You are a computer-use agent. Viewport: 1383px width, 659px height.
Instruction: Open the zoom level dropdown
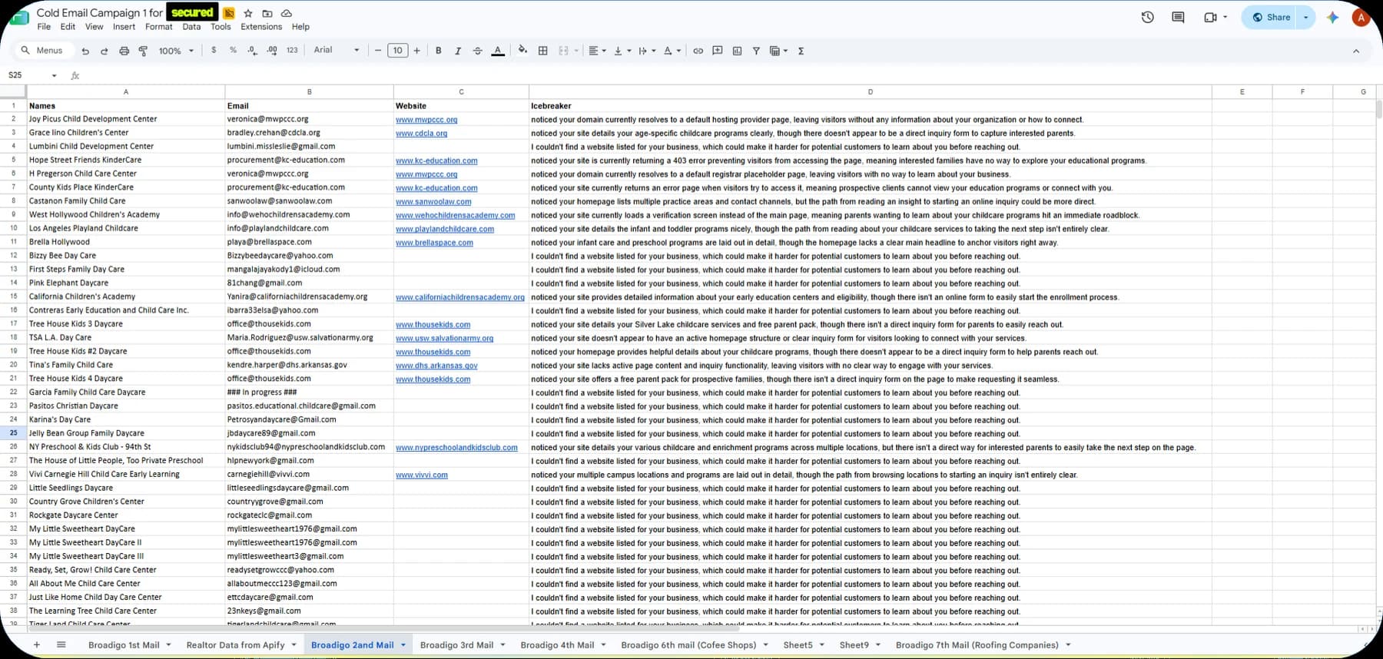click(176, 51)
